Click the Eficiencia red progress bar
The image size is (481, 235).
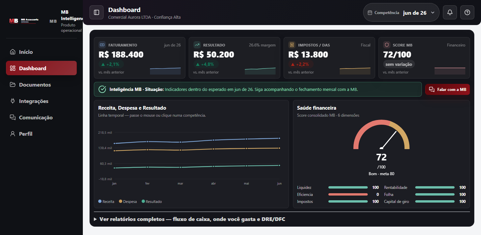348,195
